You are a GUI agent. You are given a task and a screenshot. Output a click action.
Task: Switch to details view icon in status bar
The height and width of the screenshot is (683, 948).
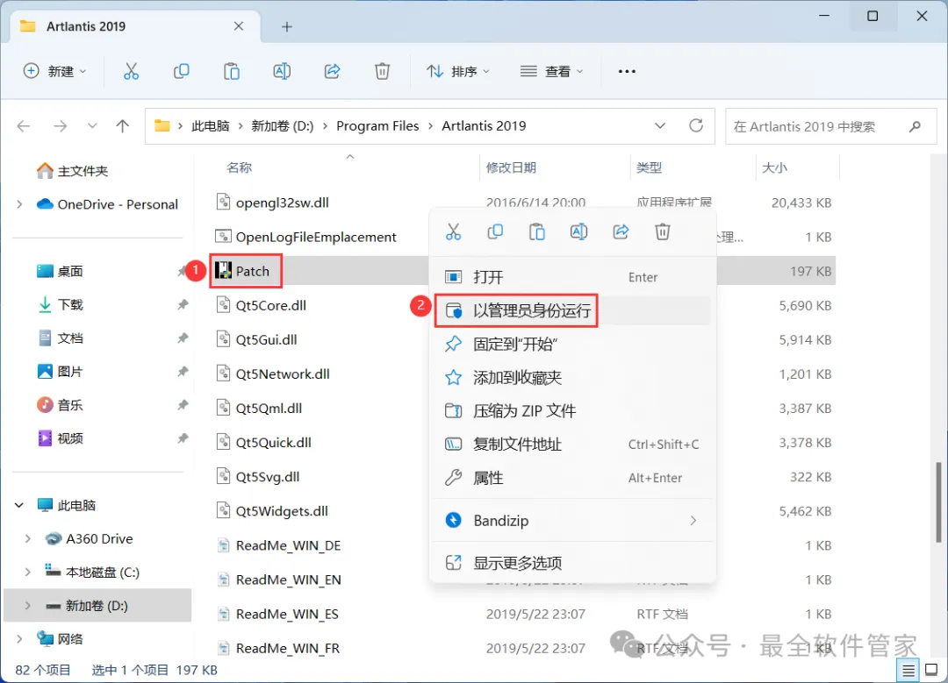coord(908,670)
